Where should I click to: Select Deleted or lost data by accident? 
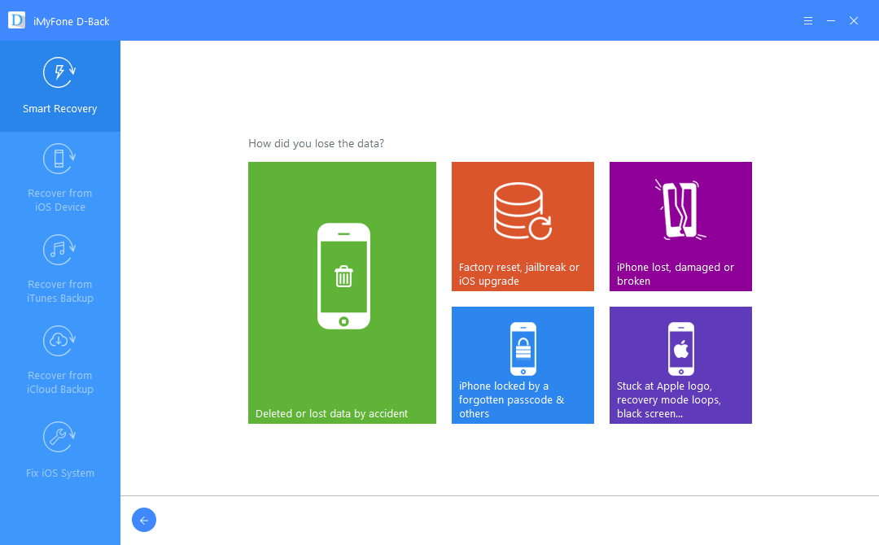[342, 413]
